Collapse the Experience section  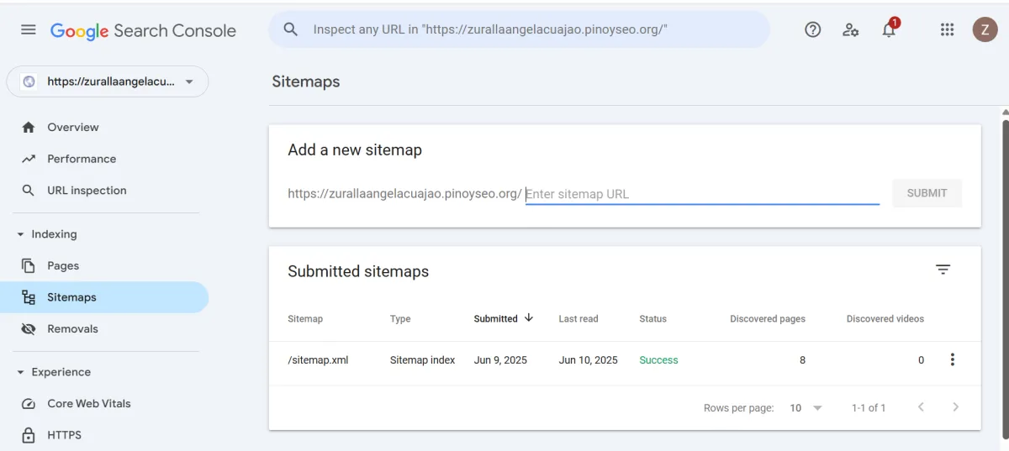[x=20, y=372]
